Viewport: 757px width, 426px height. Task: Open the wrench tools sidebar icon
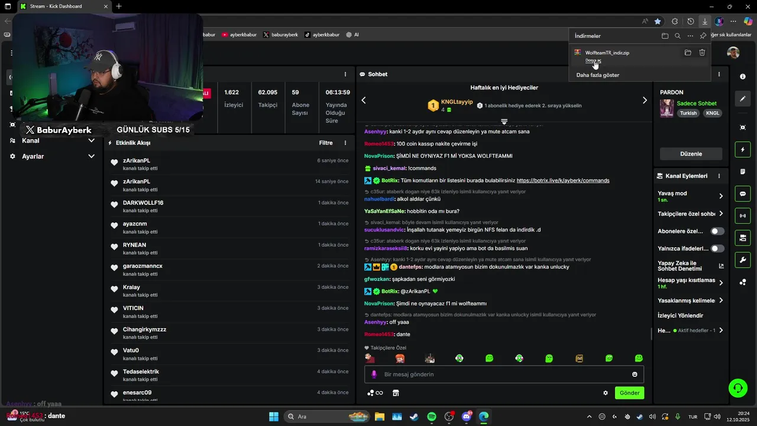pyautogui.click(x=743, y=260)
